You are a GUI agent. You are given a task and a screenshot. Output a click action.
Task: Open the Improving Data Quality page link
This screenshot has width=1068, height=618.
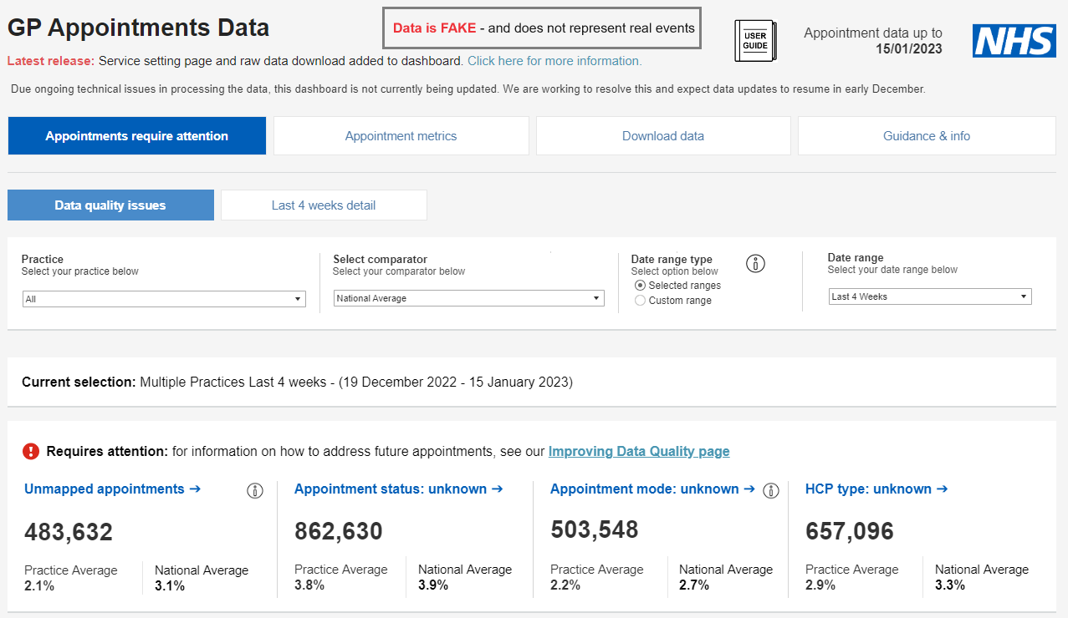tap(638, 451)
